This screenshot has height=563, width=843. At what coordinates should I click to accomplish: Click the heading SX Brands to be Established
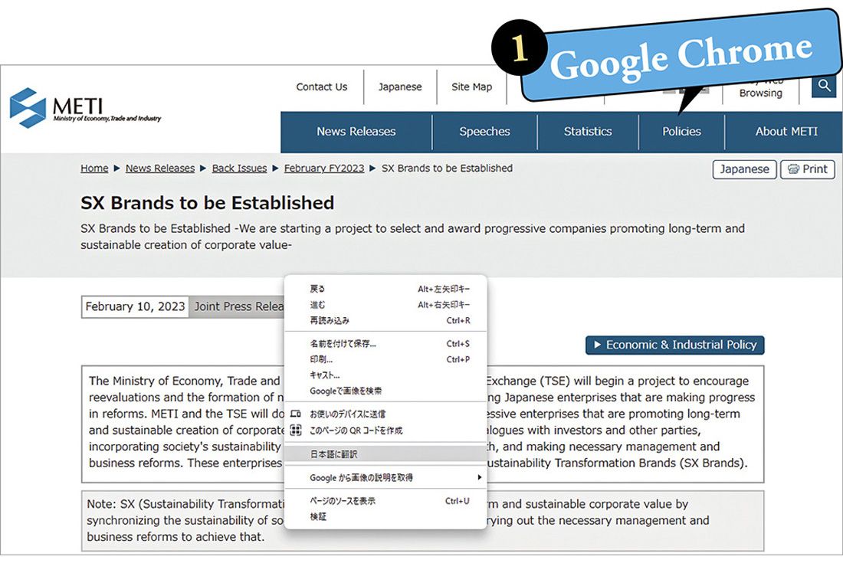[x=208, y=203]
